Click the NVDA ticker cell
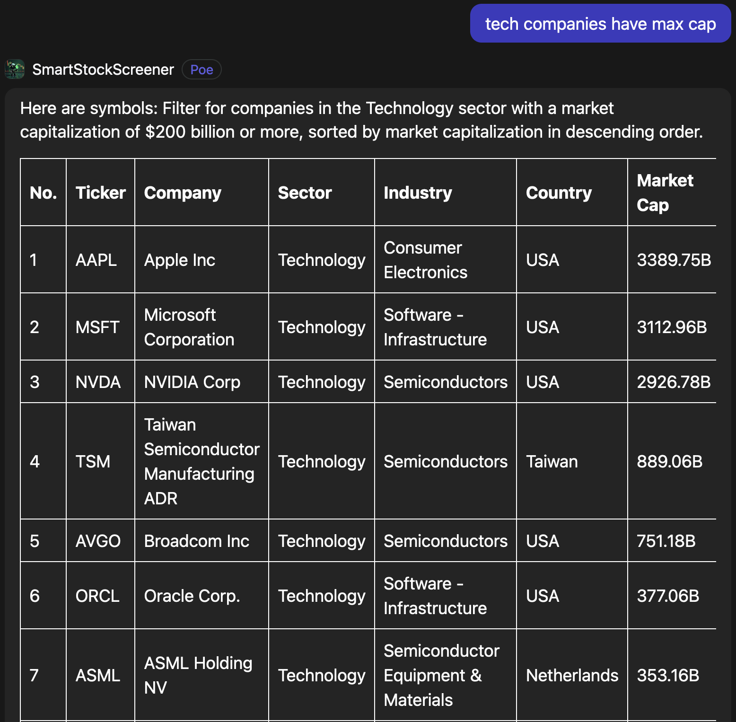The width and height of the screenshot is (736, 722). point(98,382)
